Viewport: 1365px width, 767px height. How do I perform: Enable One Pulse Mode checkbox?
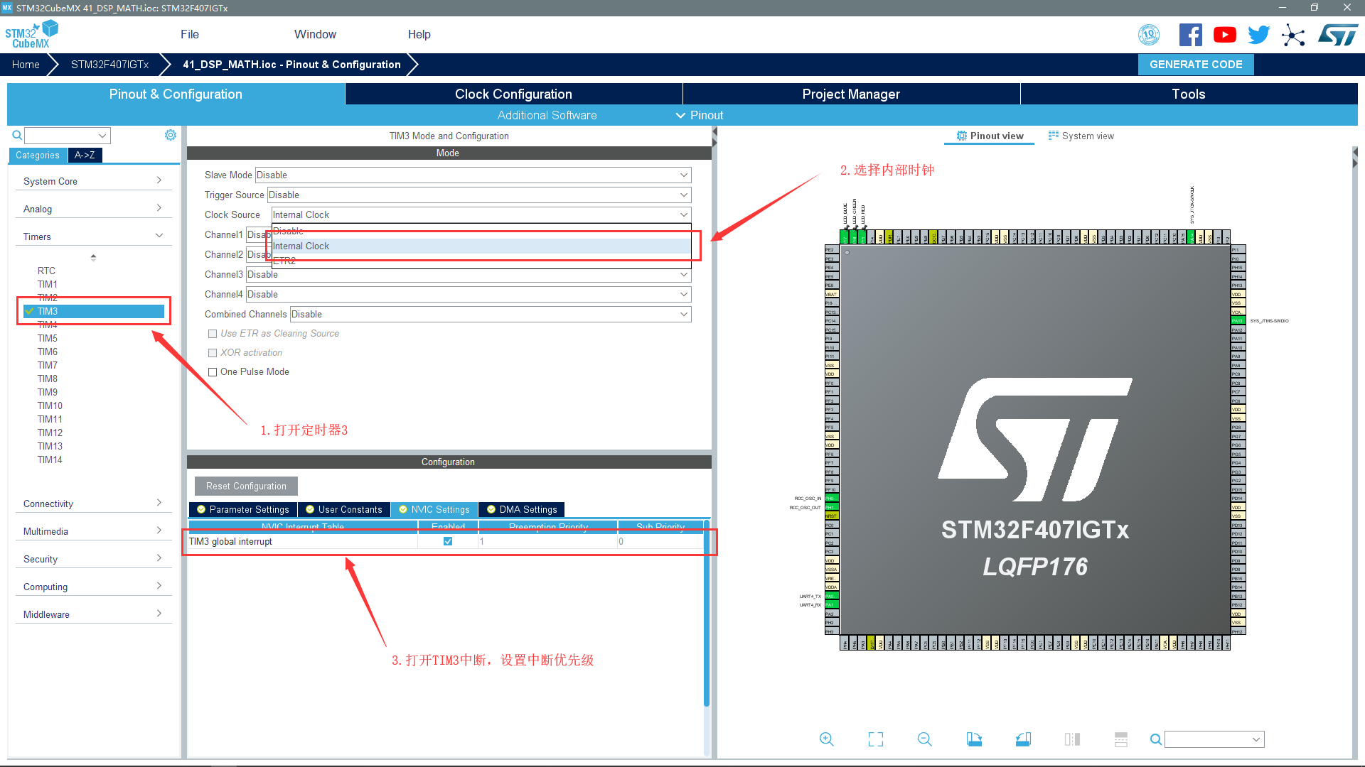tap(213, 372)
